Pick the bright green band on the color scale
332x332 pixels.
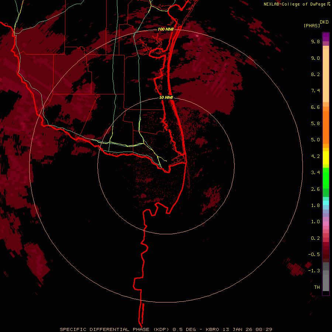tap(326, 178)
